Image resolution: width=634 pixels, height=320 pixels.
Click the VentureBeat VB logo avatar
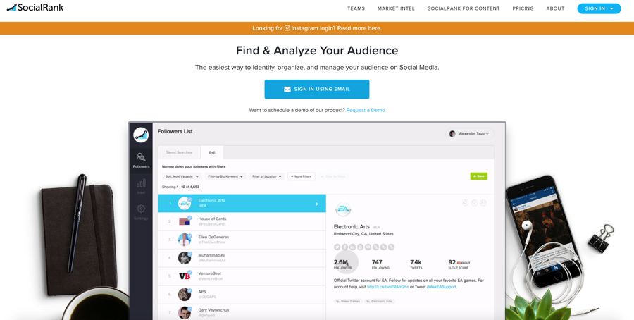click(x=185, y=276)
